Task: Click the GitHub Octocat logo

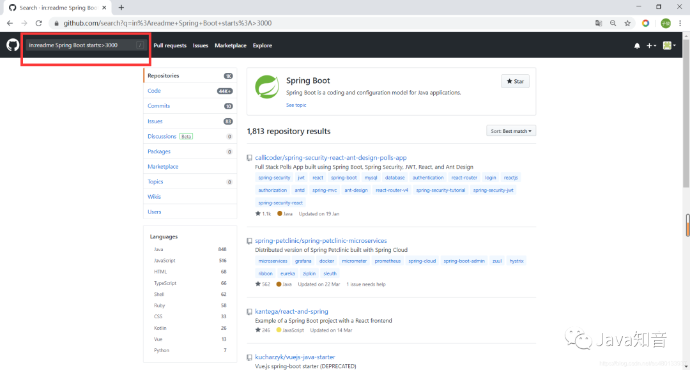Action: [13, 45]
